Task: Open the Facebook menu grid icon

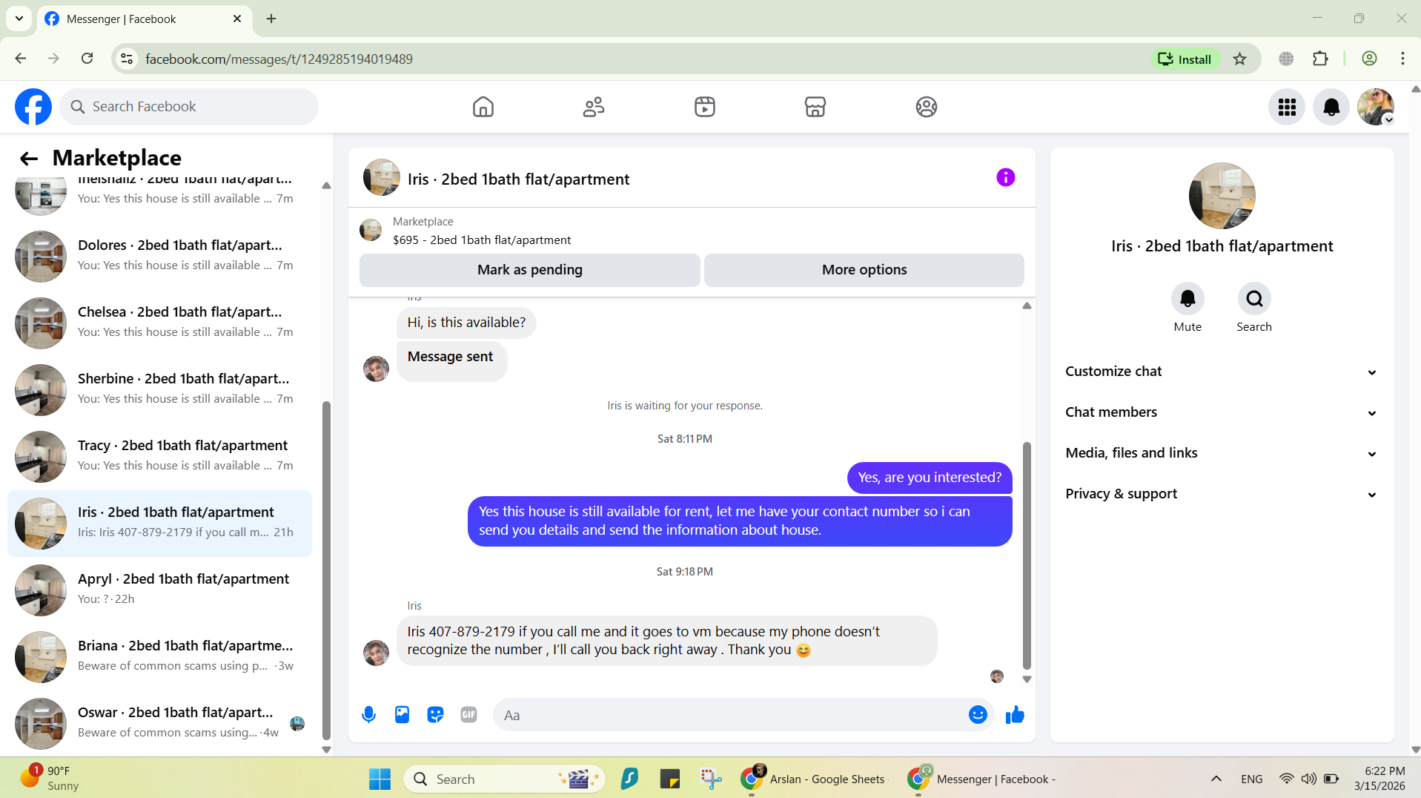Action: 1287,108
